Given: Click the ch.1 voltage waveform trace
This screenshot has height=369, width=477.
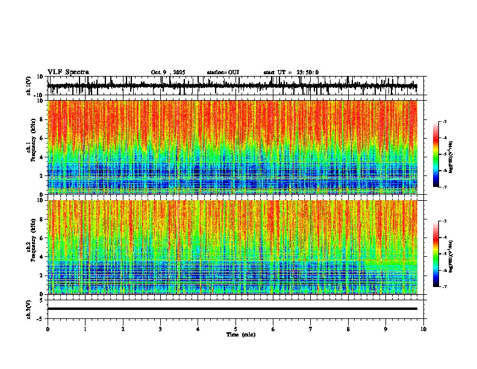Looking at the screenshot, I should pyautogui.click(x=232, y=86).
